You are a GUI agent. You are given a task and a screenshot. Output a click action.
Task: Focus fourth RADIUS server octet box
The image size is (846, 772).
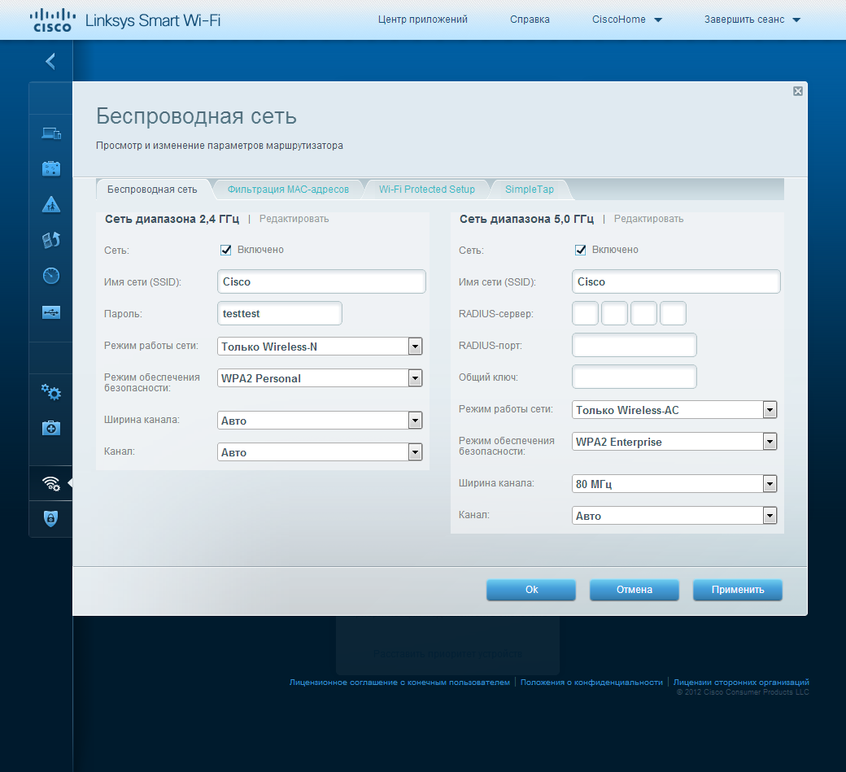tap(673, 313)
